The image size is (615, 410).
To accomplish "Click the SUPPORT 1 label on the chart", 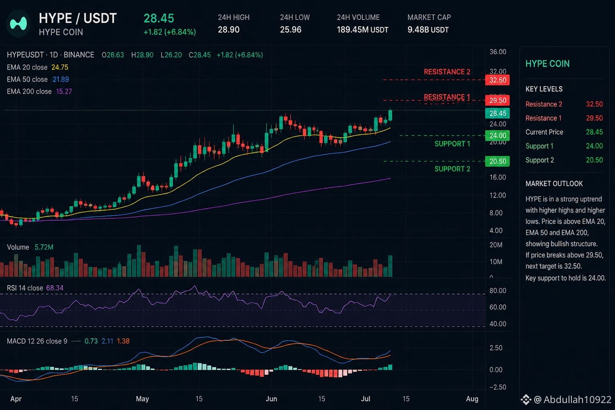I will [452, 144].
